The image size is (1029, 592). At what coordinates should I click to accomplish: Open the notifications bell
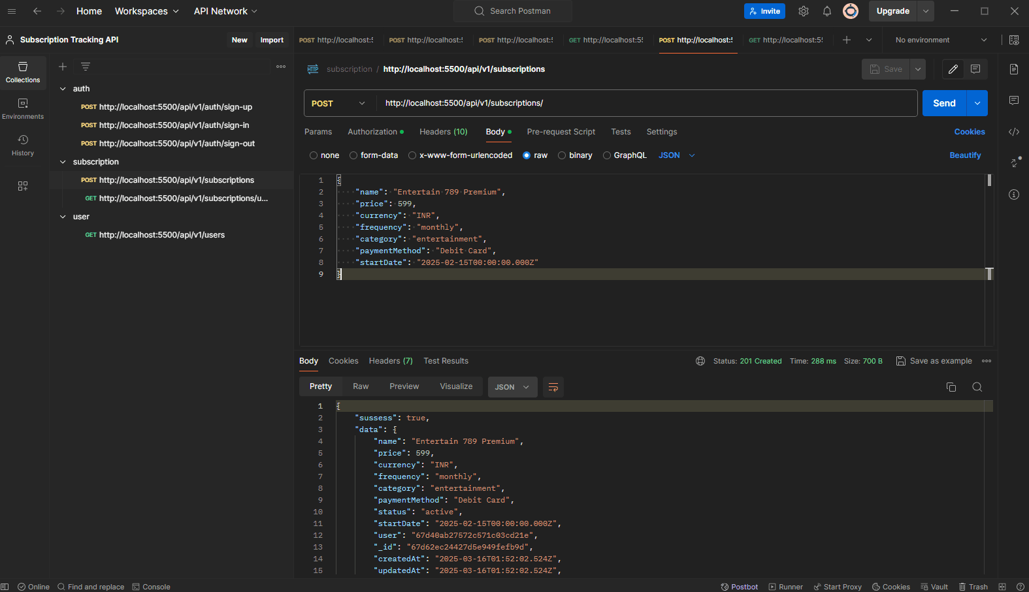(x=827, y=11)
